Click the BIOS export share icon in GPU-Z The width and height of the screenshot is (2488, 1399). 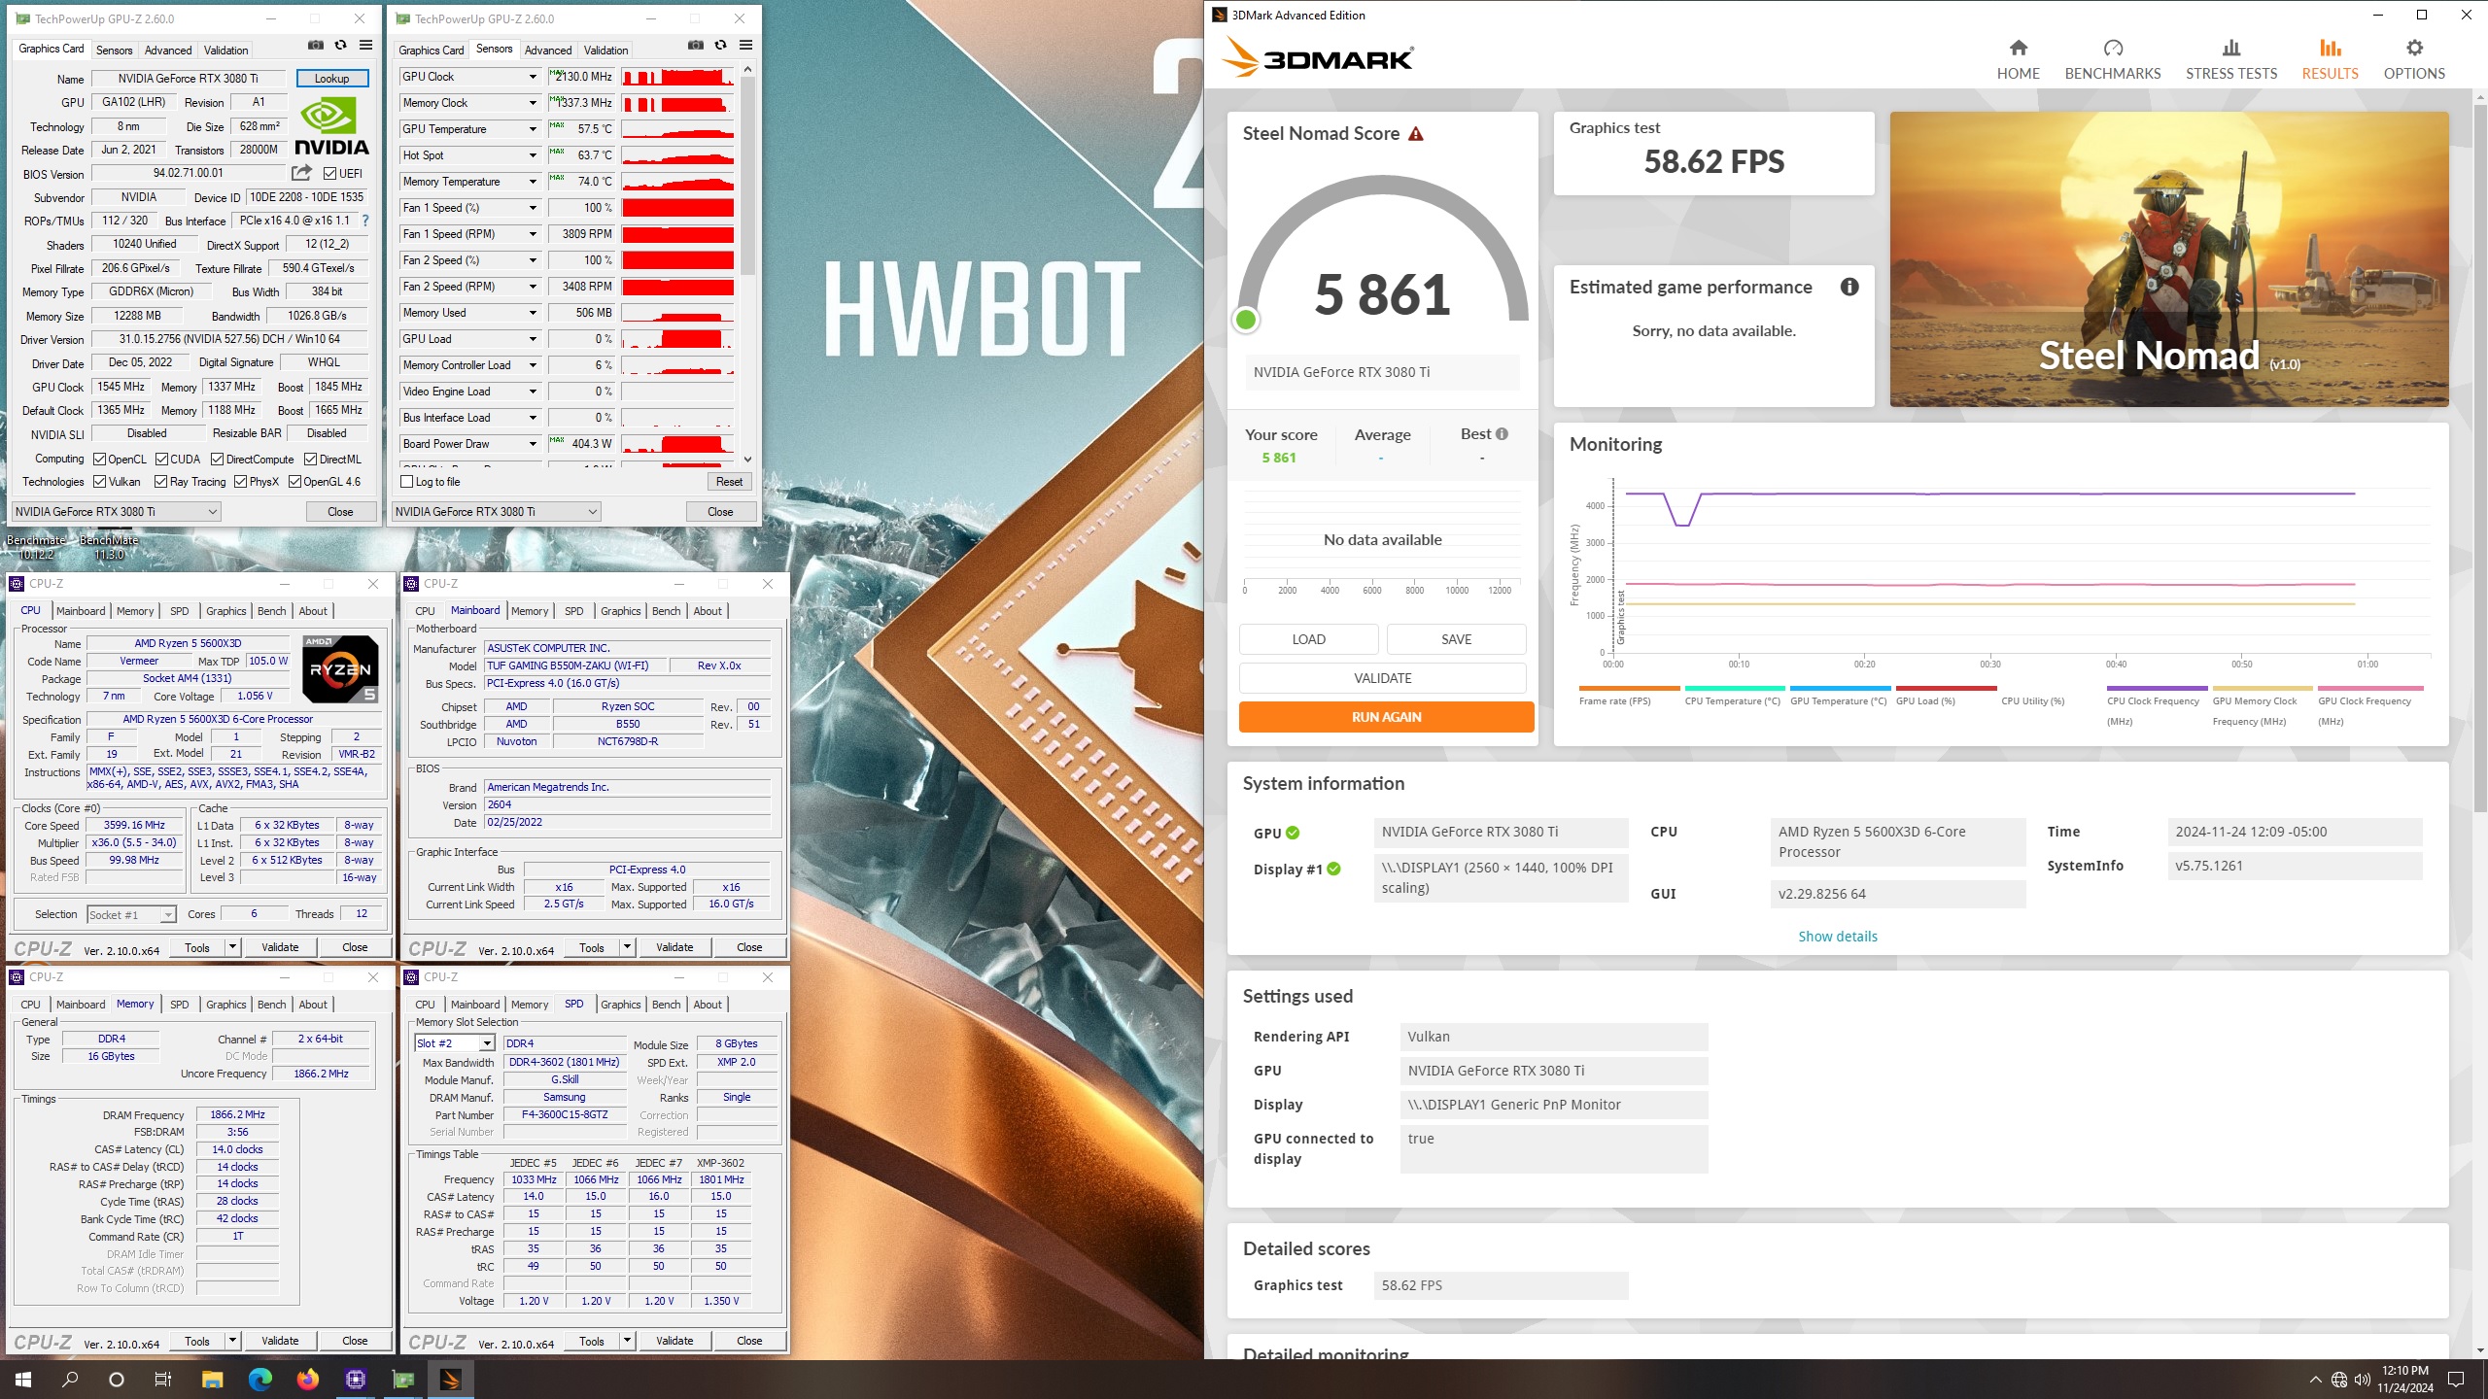(x=301, y=173)
